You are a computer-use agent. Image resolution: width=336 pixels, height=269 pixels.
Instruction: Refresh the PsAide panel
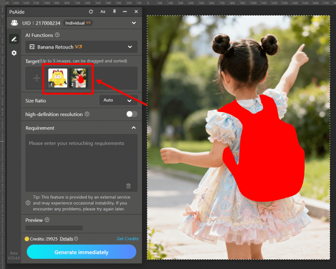(x=91, y=11)
